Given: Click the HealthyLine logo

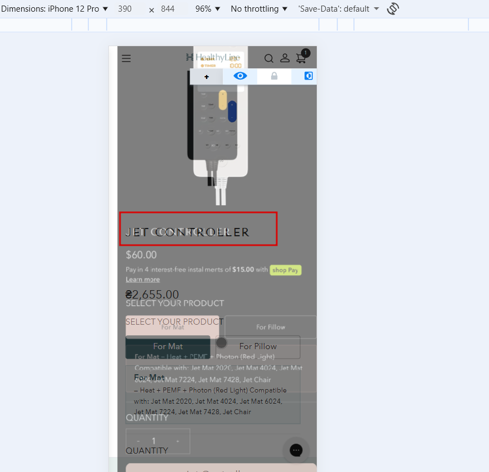Looking at the screenshot, I should [213, 57].
